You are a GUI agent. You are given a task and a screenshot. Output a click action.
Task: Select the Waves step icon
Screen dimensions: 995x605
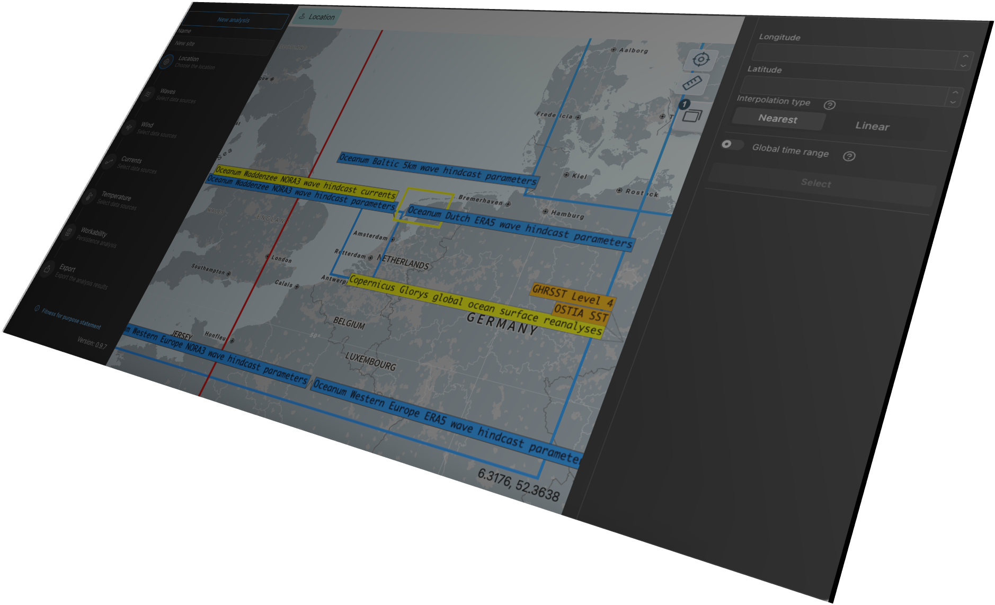click(x=148, y=94)
